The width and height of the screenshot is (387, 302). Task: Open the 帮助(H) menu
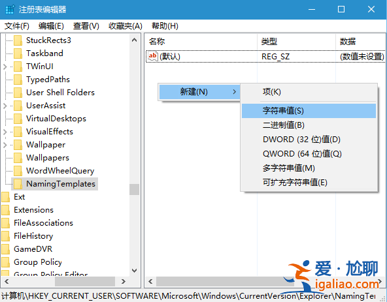pyautogui.click(x=165, y=26)
